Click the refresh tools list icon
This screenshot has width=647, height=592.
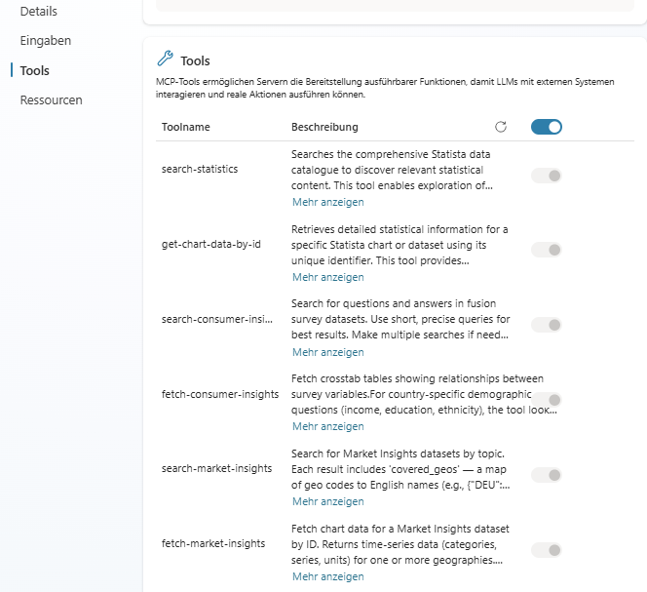(501, 127)
